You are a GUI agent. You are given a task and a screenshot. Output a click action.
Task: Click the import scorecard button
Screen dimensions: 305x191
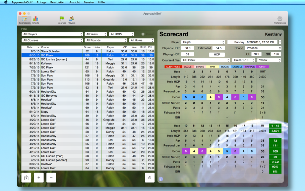26,178
